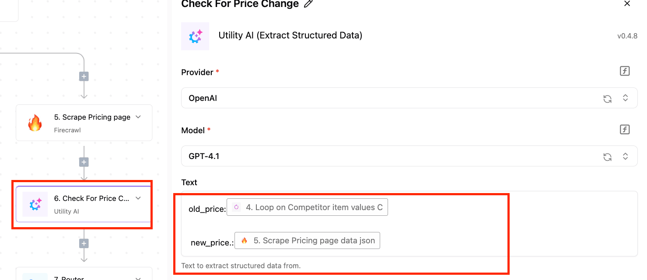Click the Scrape Pricing page data json chip

[x=307, y=241]
